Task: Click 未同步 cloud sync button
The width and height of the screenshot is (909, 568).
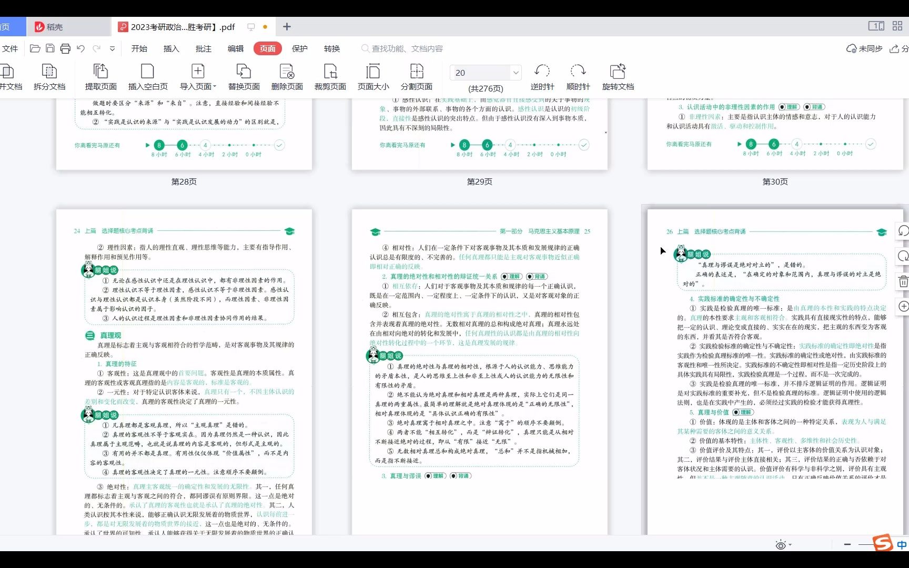Action: click(x=864, y=48)
